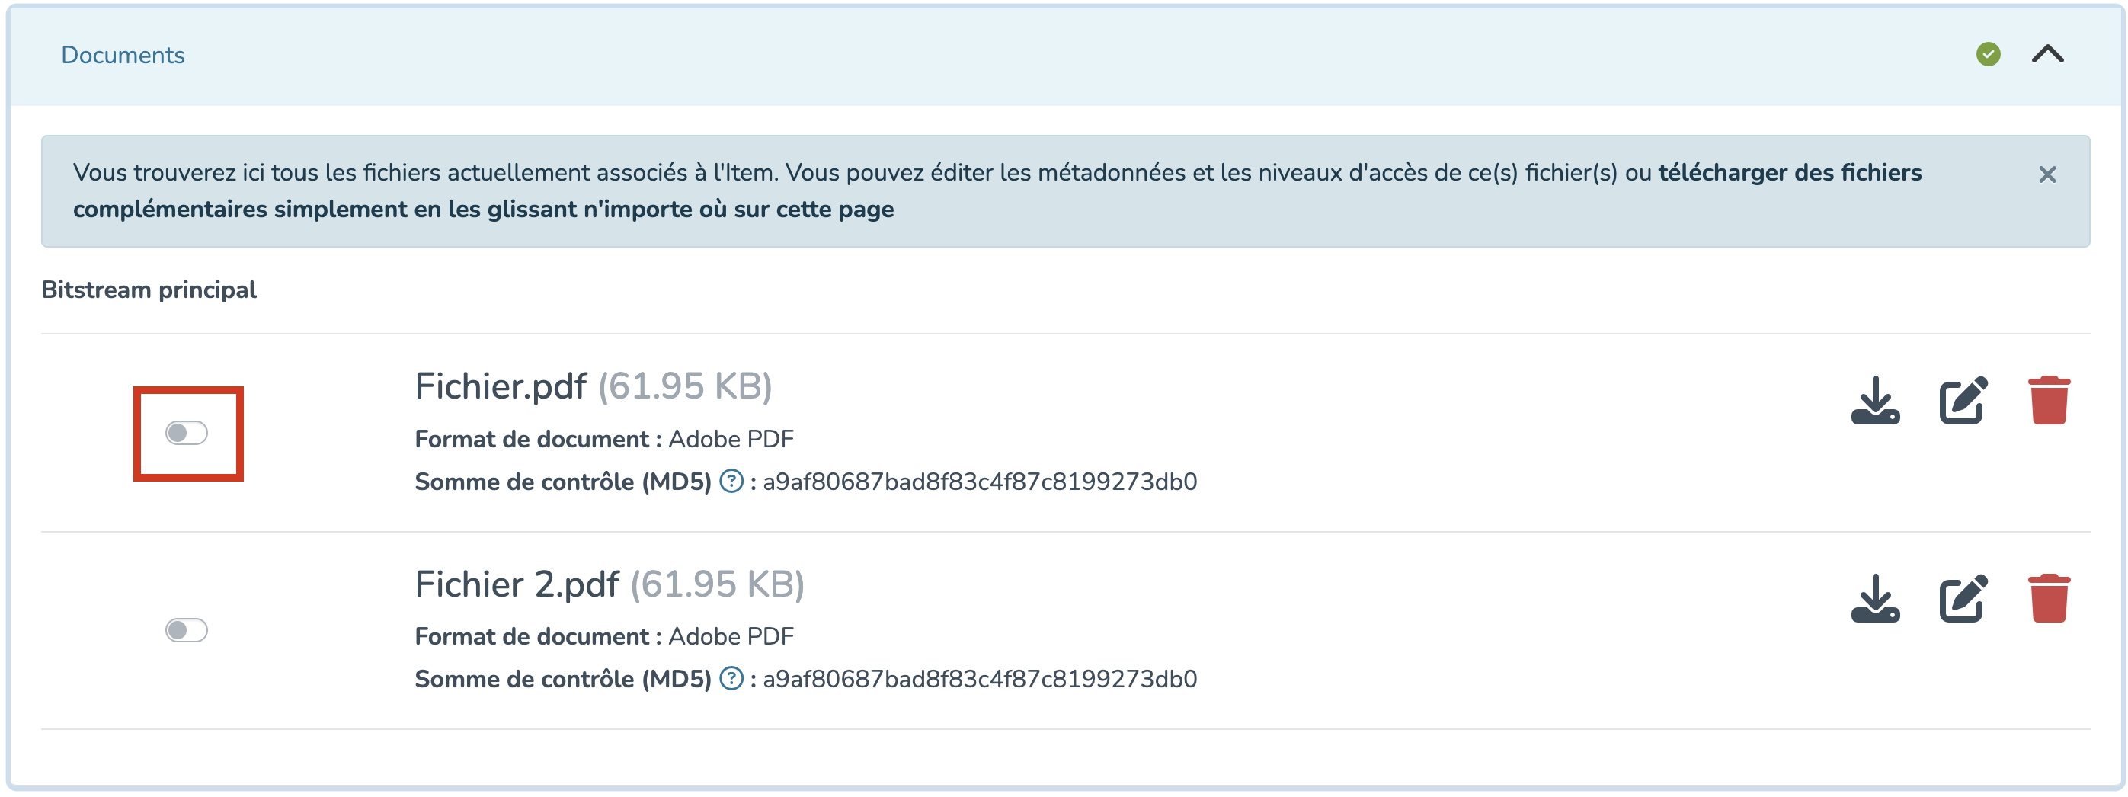Download Fichier 2.pdf
This screenshot has height=797, width=2128.
click(1875, 598)
